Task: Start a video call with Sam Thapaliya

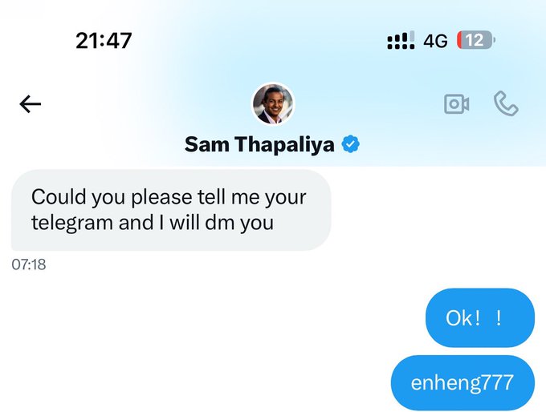Action: click(456, 104)
